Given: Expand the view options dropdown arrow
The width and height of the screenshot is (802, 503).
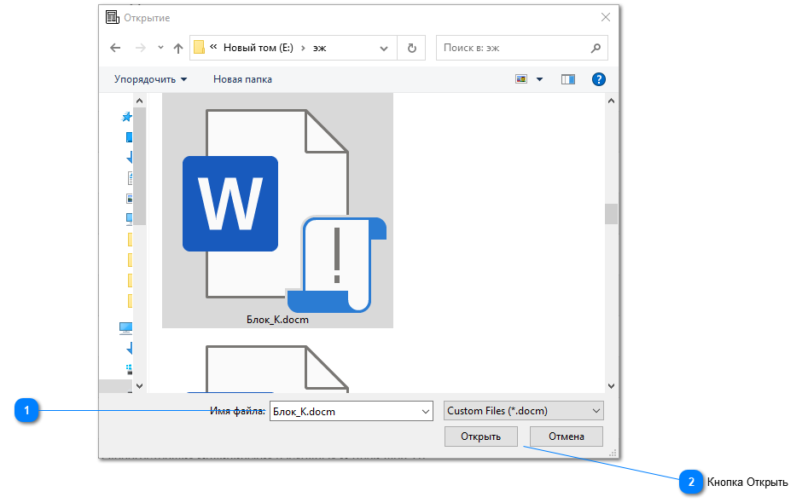Looking at the screenshot, I should 539,79.
